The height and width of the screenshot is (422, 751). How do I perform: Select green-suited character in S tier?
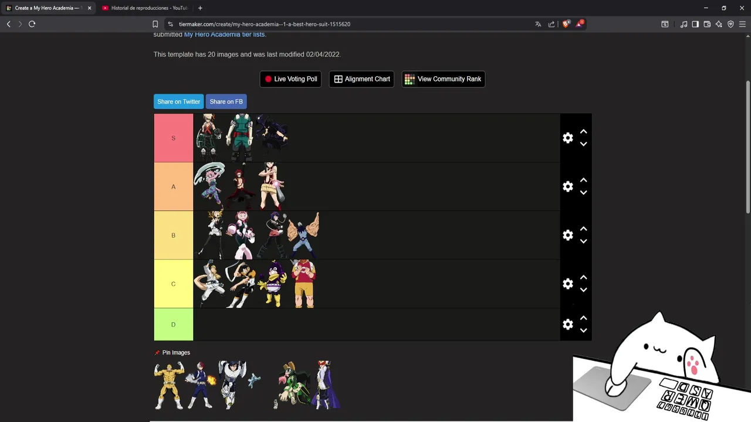240,138
